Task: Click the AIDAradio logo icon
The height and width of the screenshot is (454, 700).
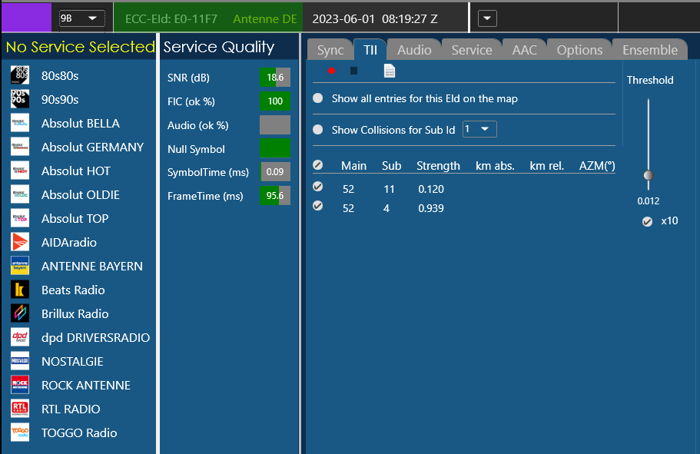Action: point(20,242)
